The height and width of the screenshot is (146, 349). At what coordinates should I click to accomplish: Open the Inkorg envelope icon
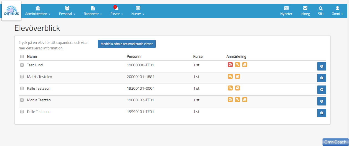pyautogui.click(x=305, y=8)
